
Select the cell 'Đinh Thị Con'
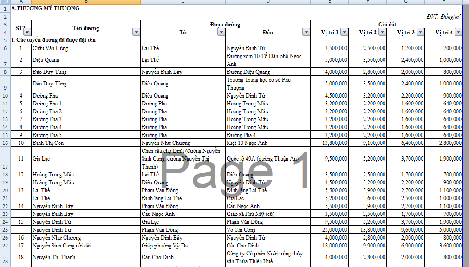85,143
